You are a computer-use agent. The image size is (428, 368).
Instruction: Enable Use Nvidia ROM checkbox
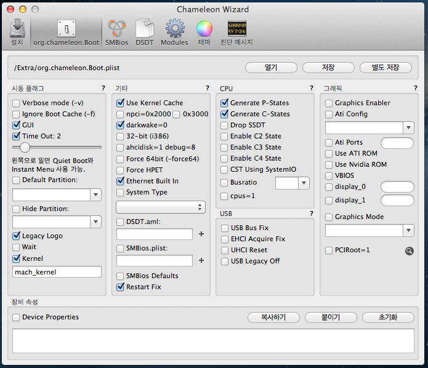point(329,165)
